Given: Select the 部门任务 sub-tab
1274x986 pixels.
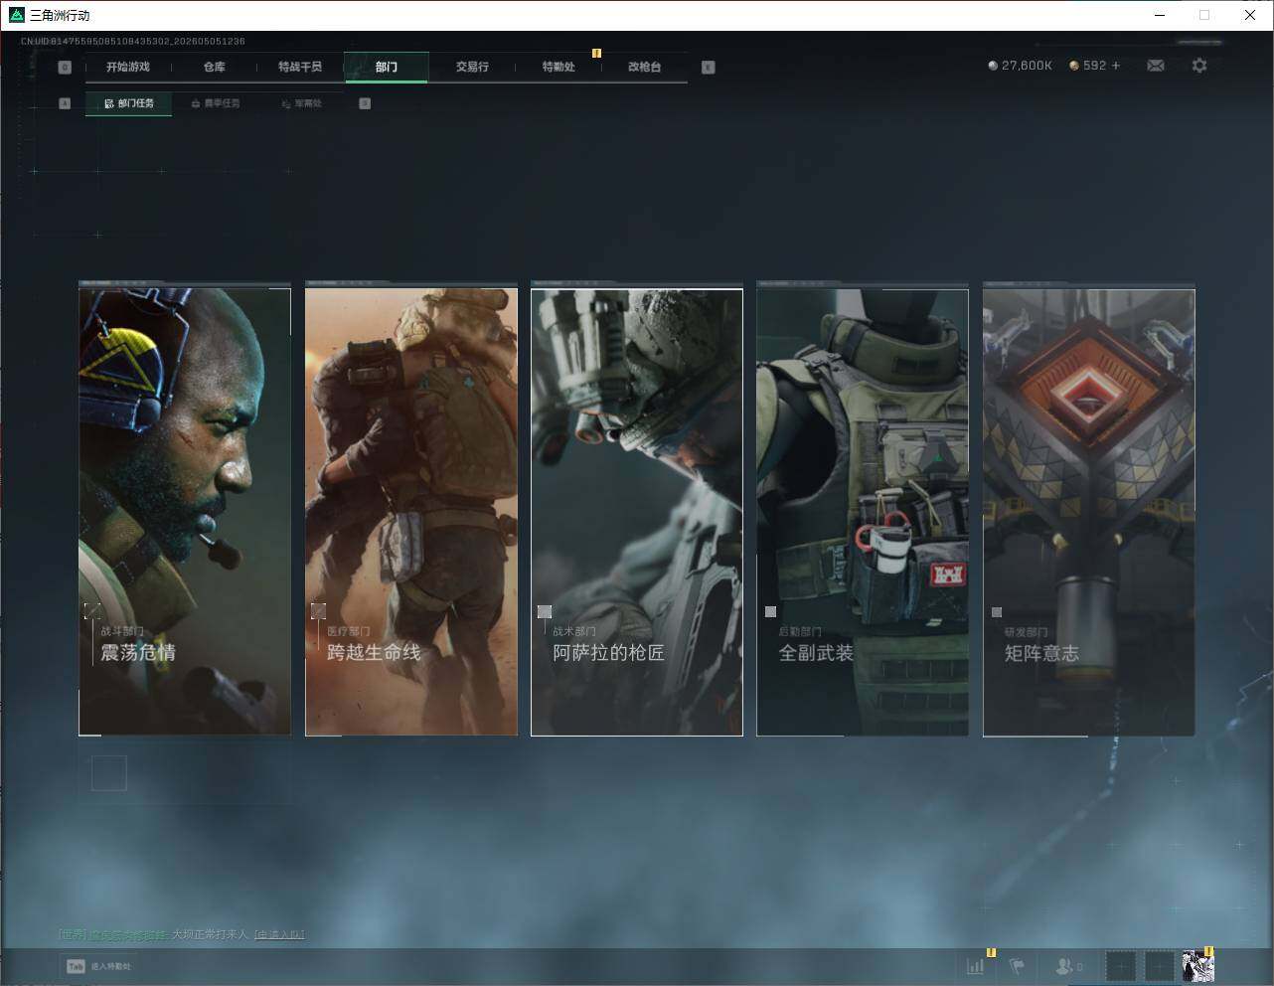Looking at the screenshot, I should click(129, 103).
